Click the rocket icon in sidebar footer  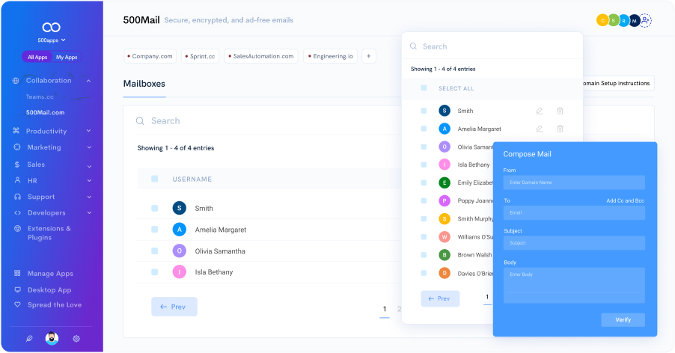29,339
